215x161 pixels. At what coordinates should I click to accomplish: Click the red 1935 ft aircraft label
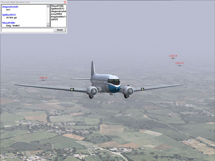click(x=43, y=78)
